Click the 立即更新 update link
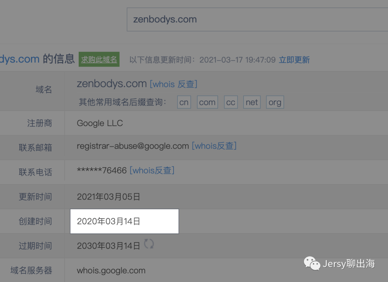Image resolution: width=388 pixels, height=282 pixels. [x=294, y=60]
